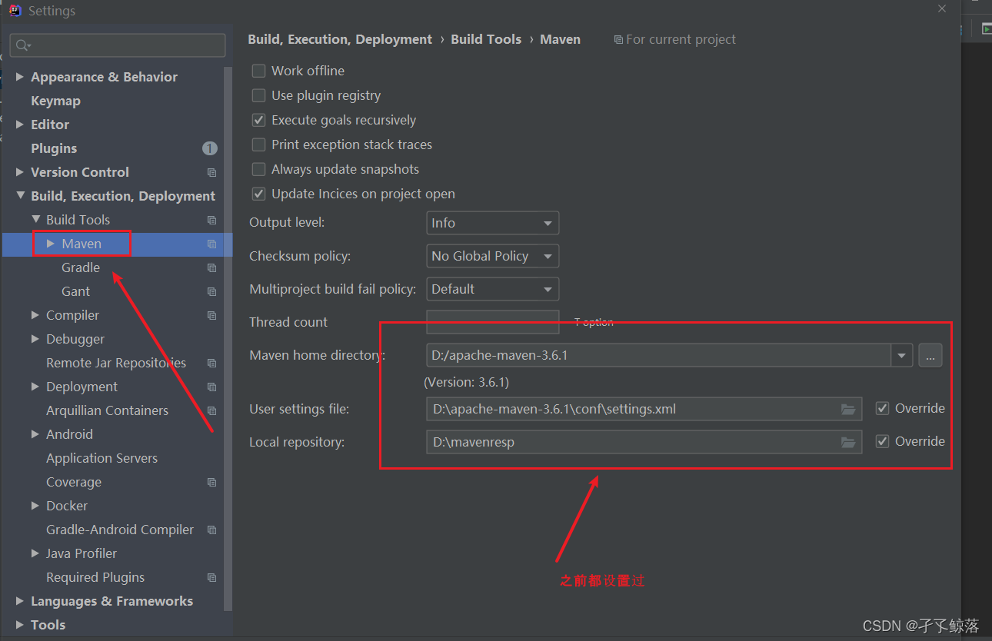This screenshot has height=641, width=992.
Task: Open Maven home directory dropdown arrow
Action: [902, 355]
